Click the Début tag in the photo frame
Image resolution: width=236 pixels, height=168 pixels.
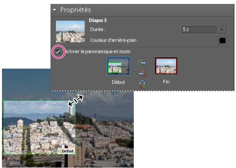pyautogui.click(x=66, y=151)
